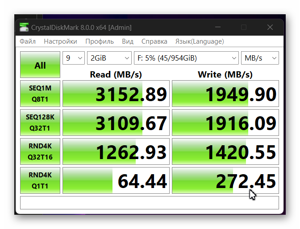Expand the test count dropdown showing 9
300x229 pixels.
tap(74, 58)
